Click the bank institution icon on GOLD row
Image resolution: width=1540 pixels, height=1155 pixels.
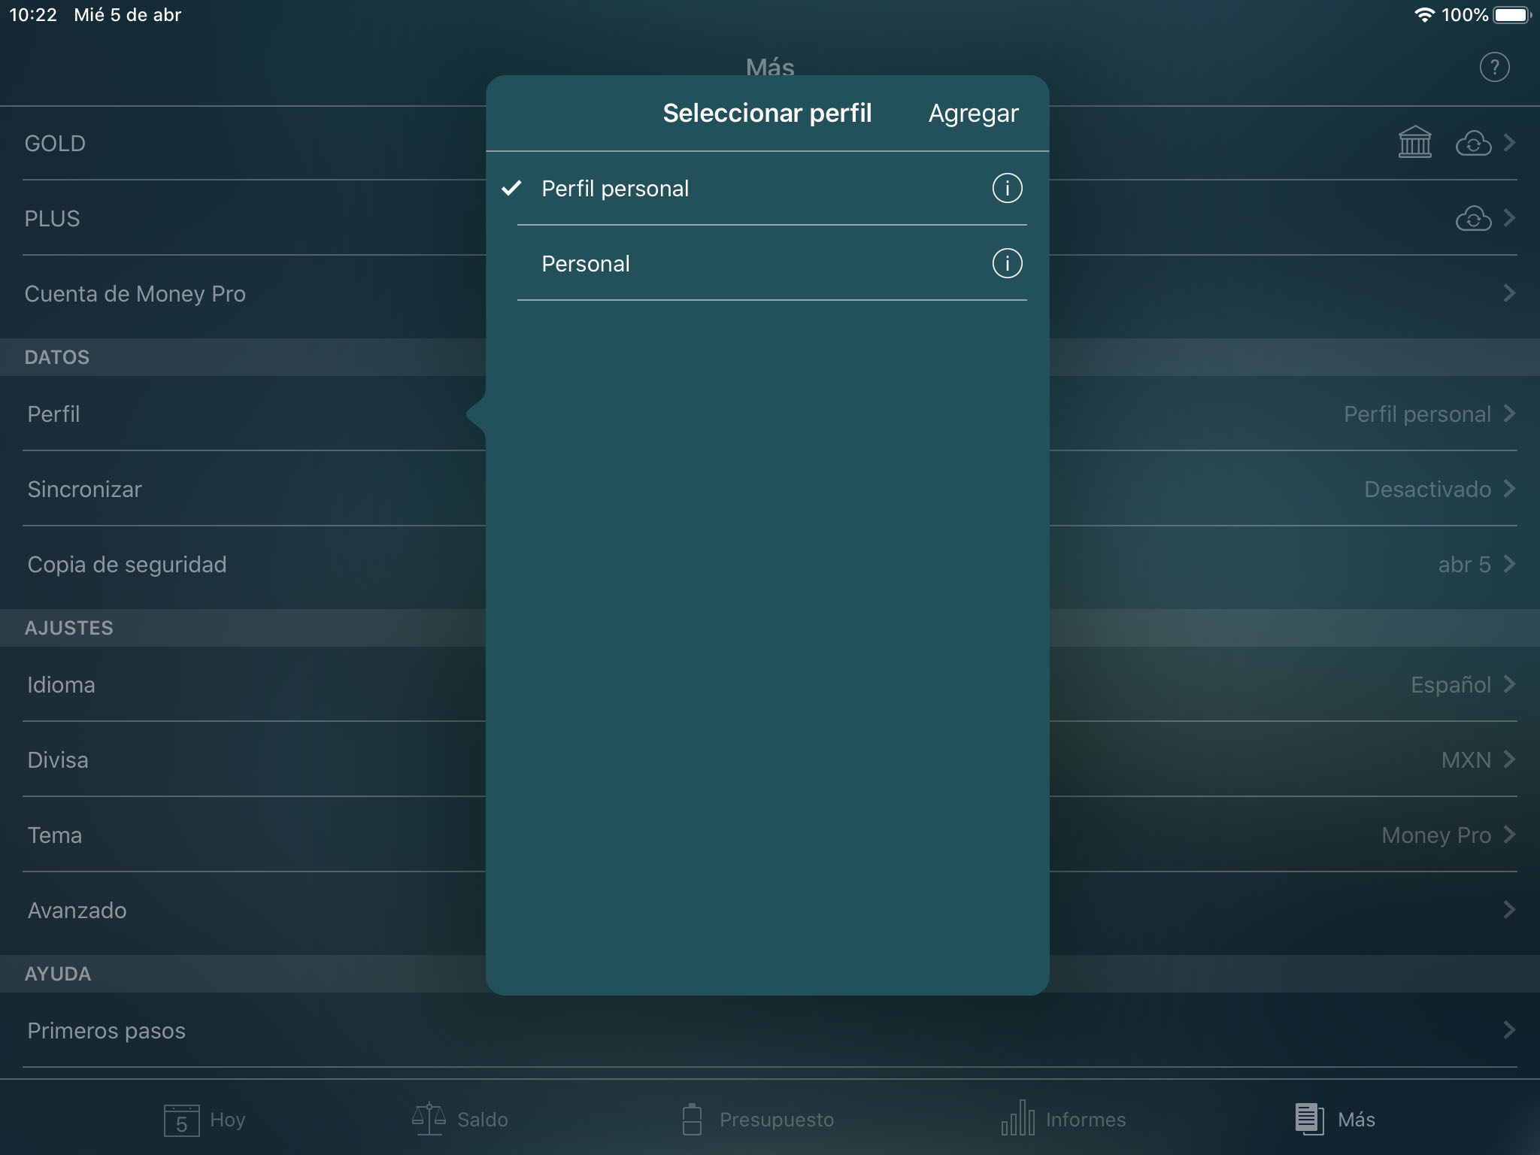click(x=1417, y=143)
